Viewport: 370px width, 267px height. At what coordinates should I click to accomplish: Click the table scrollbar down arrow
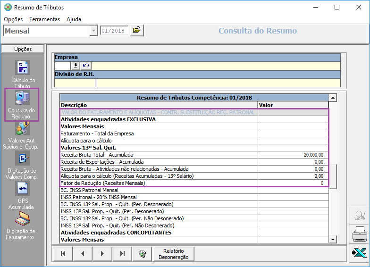tap(333, 240)
